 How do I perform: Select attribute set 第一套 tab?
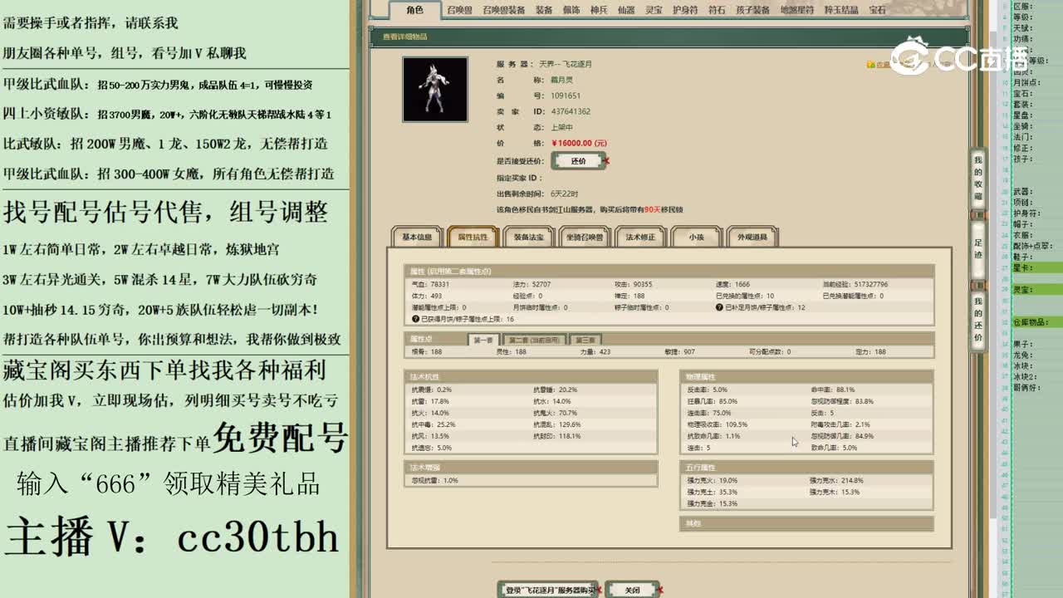[x=483, y=340]
